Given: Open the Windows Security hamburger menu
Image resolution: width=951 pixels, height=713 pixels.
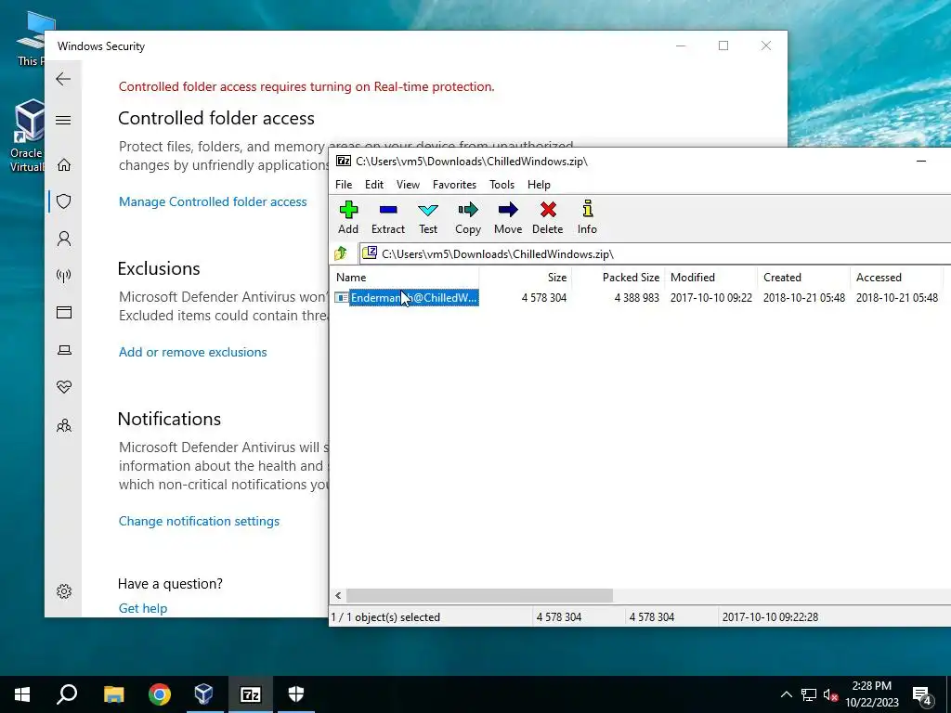Looking at the screenshot, I should 63,120.
